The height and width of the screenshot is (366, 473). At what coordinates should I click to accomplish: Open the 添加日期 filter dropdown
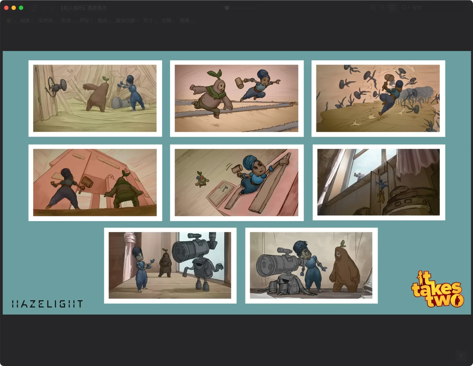pos(127,21)
